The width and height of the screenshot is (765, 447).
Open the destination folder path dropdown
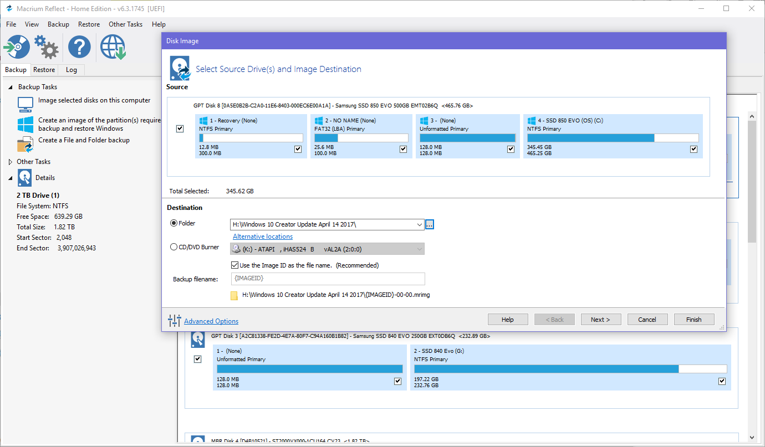(x=419, y=224)
